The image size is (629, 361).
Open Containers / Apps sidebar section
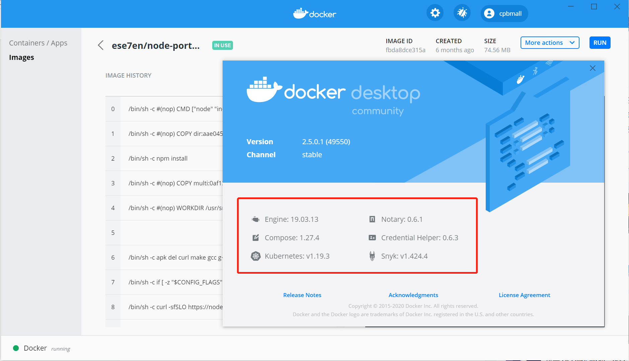coord(38,43)
